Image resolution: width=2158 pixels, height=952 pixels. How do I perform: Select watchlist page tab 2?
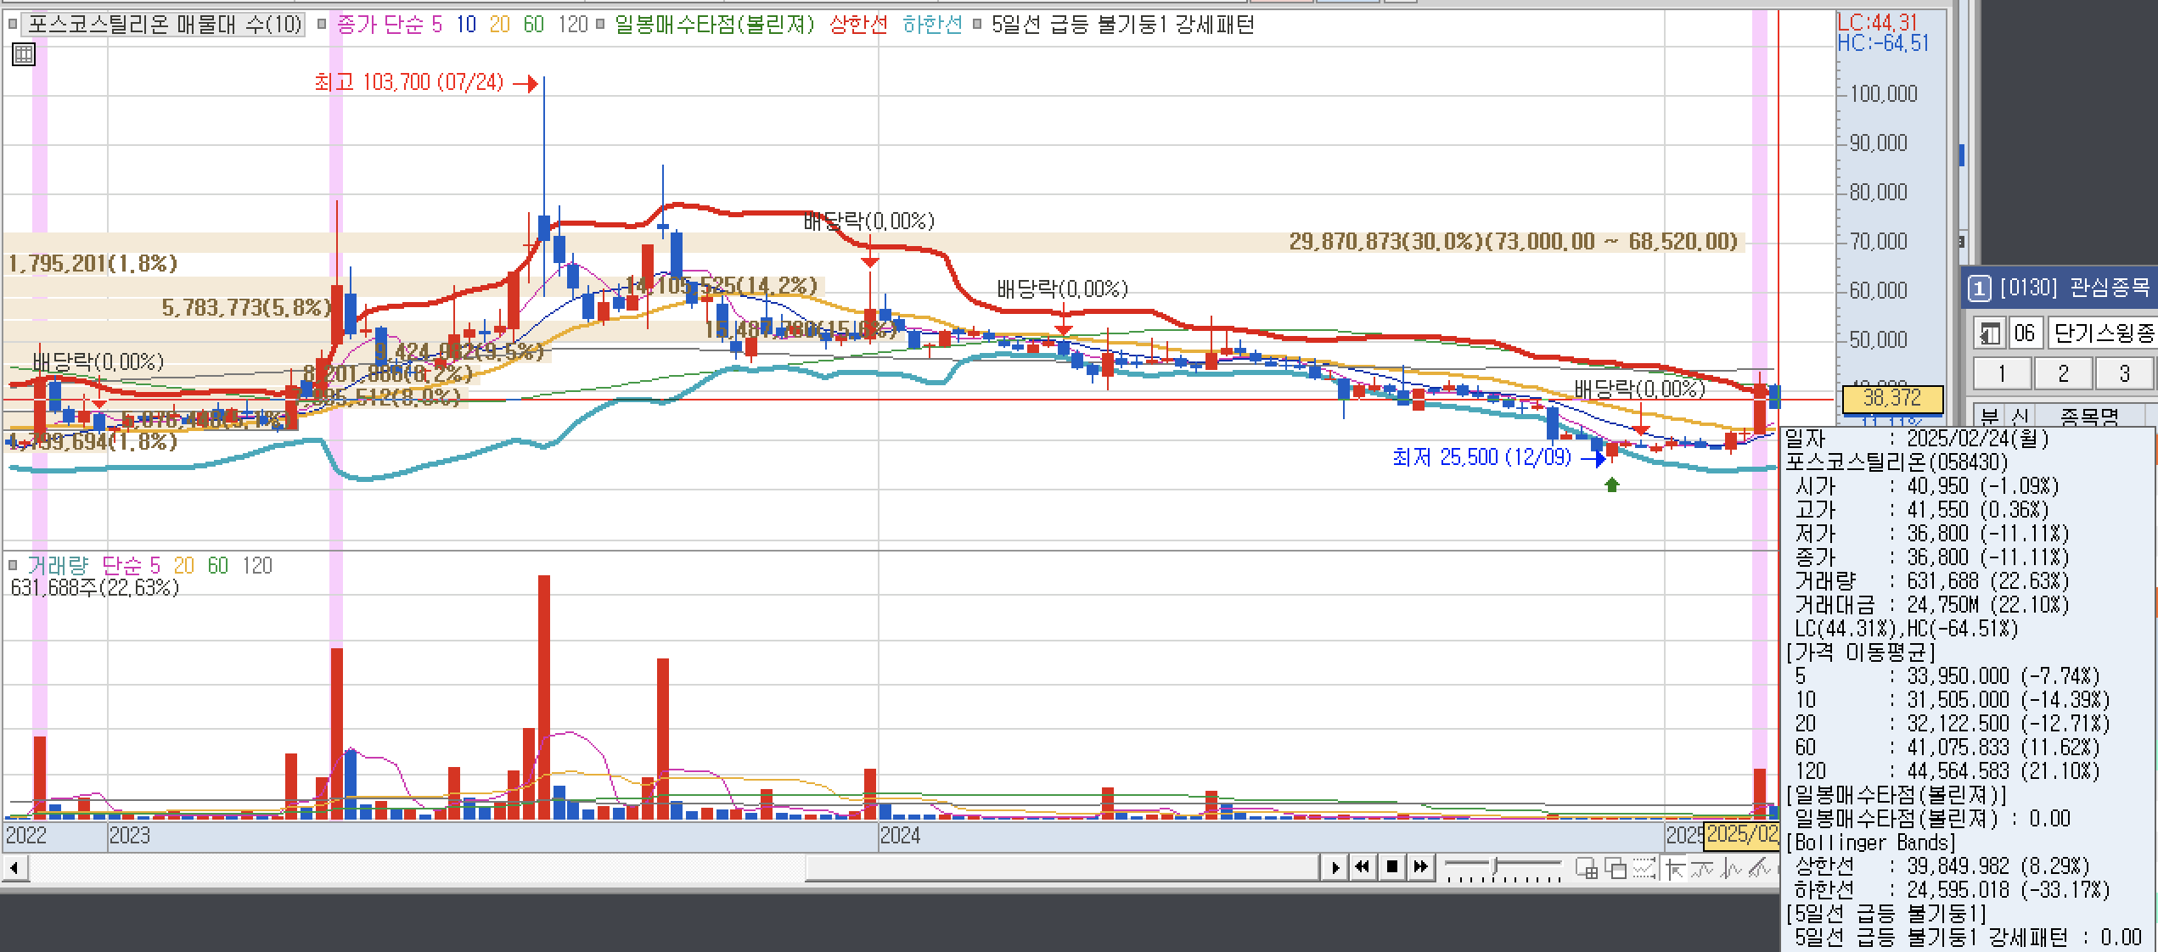[x=2063, y=373]
